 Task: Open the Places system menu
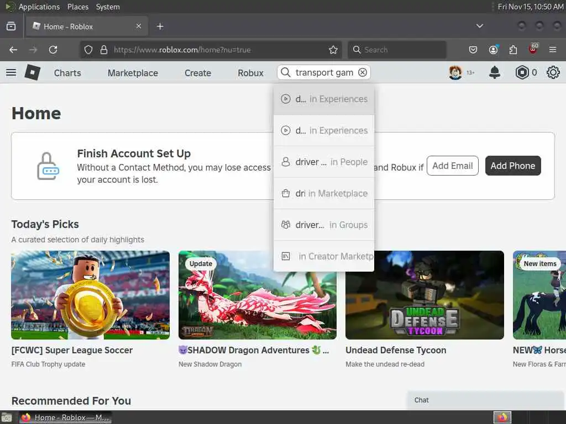click(x=77, y=7)
